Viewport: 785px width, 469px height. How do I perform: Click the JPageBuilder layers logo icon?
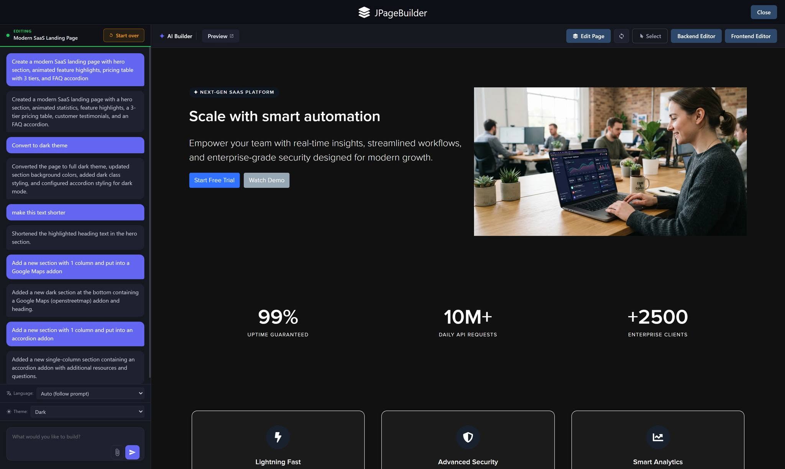[x=364, y=13]
